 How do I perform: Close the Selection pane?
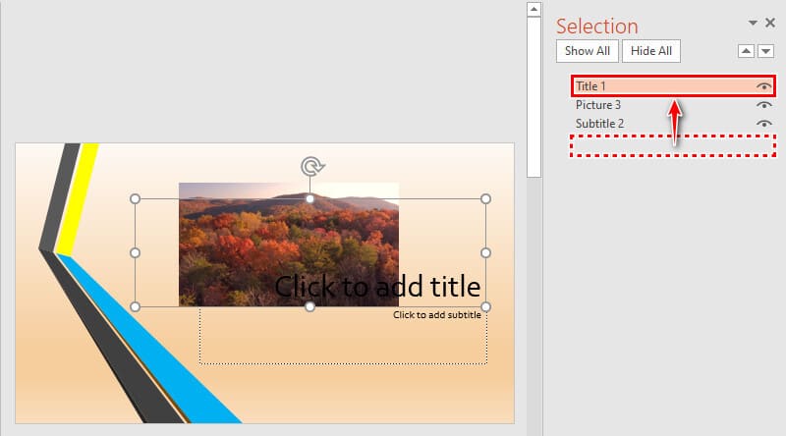coord(770,23)
